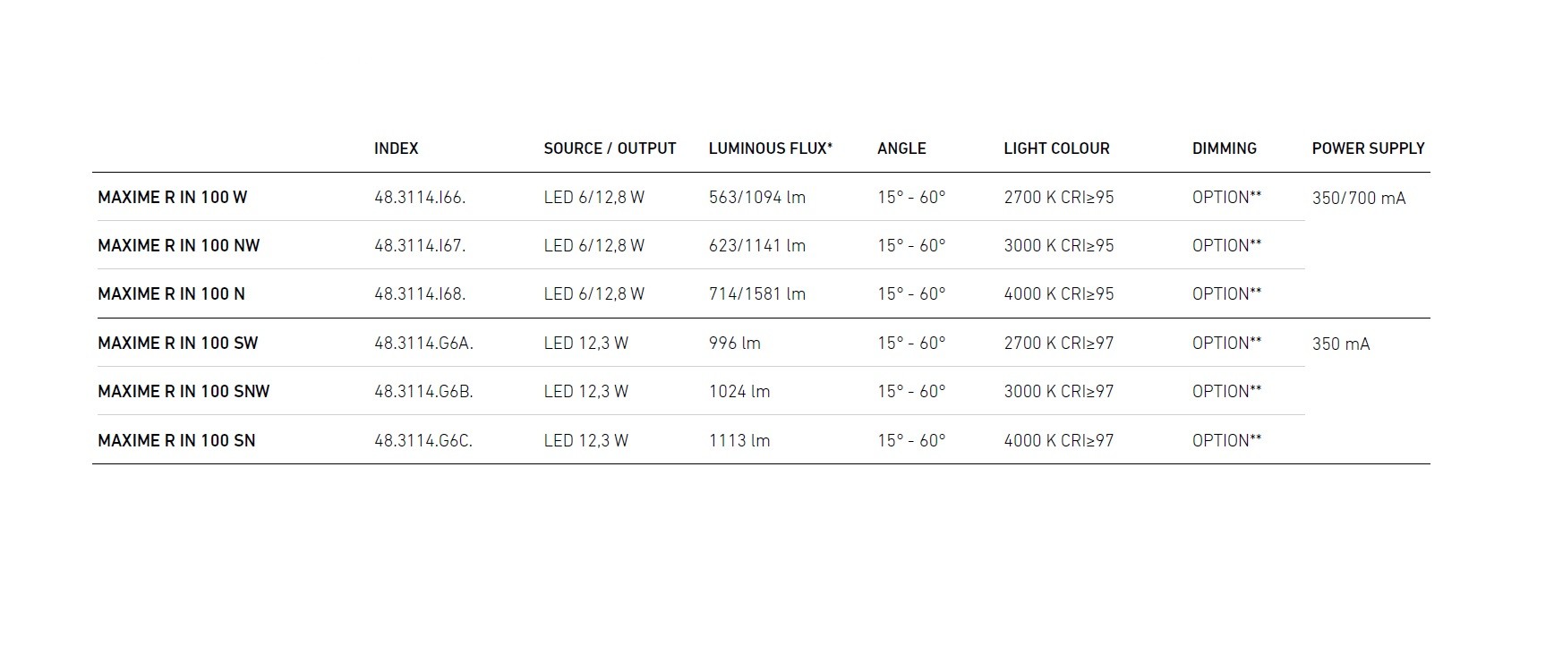The height and width of the screenshot is (654, 1554).
Task: Select the MAXIME R IN 100 SN row name
Action: 176,441
